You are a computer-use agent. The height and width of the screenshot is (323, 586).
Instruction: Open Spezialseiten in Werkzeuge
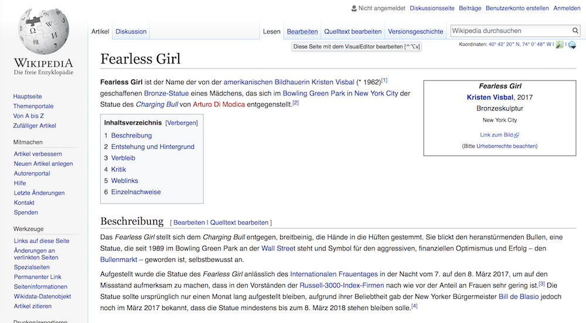pos(32,267)
